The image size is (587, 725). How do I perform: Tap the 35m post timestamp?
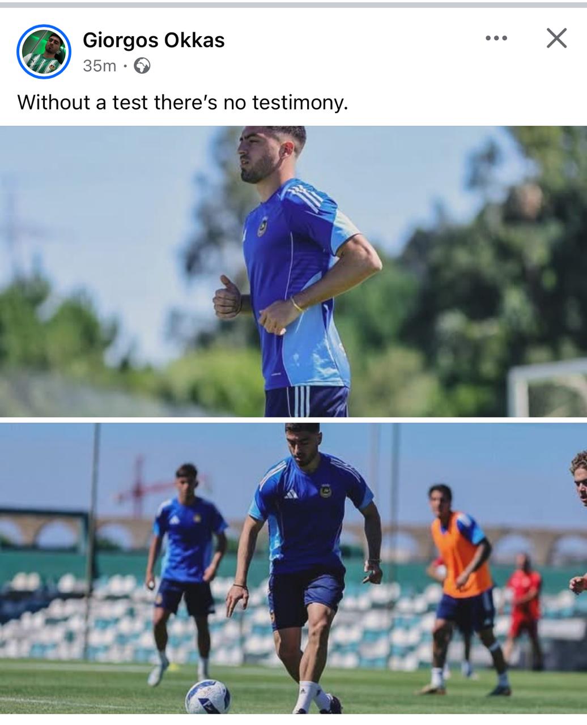click(x=99, y=66)
